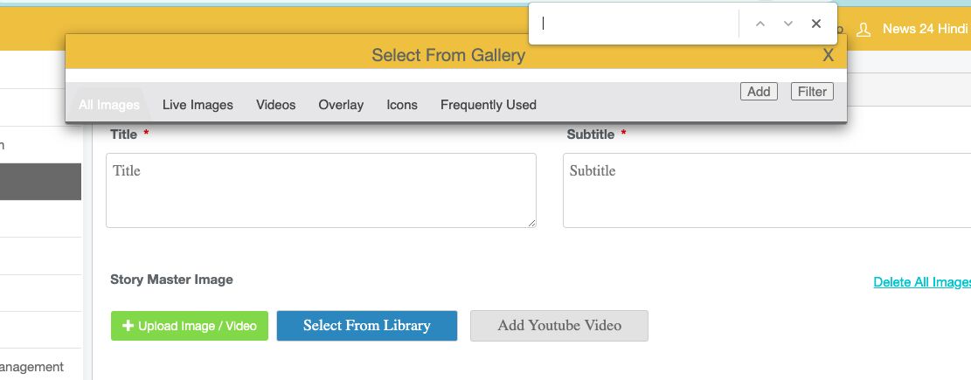The height and width of the screenshot is (380, 971).
Task: Focus the Title text area
Action: (x=321, y=190)
